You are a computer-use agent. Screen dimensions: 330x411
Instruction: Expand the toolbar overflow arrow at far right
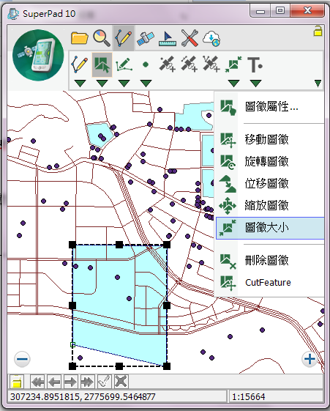tap(318, 84)
